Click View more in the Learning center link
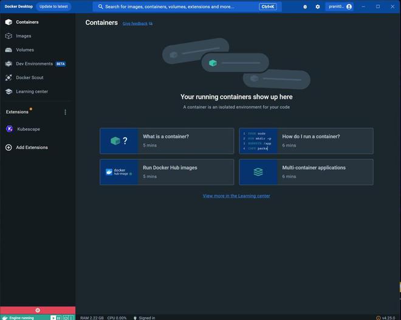 (x=236, y=196)
